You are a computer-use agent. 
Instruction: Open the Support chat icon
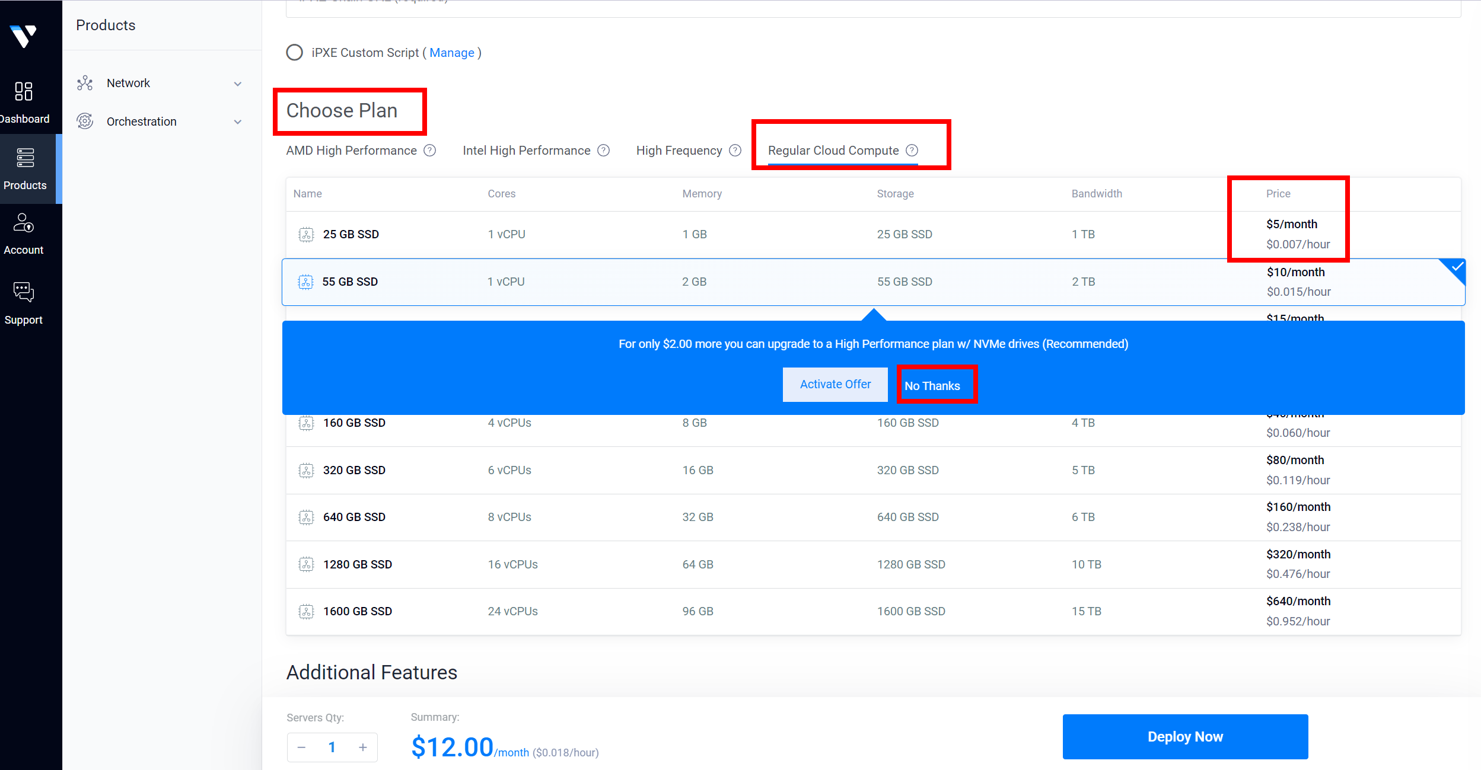[x=24, y=292]
